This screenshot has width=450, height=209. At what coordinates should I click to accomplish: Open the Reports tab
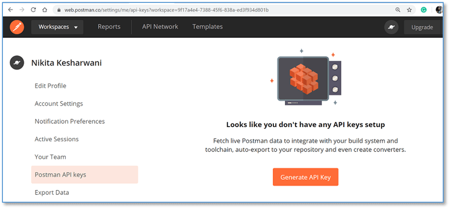[109, 27]
